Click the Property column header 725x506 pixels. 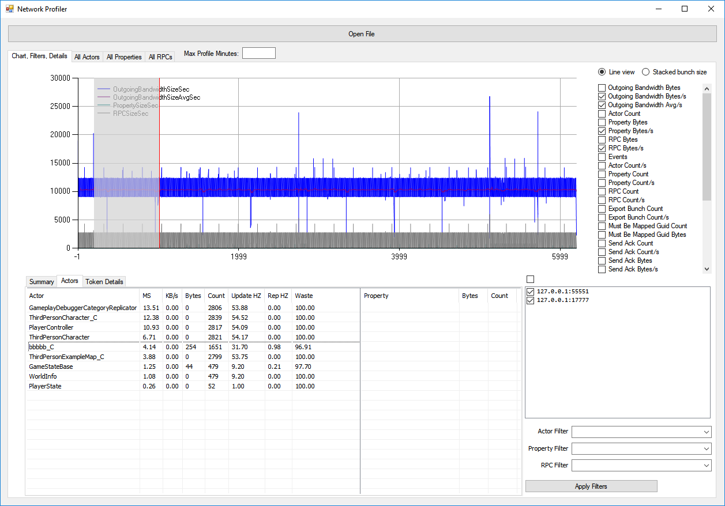click(410, 296)
